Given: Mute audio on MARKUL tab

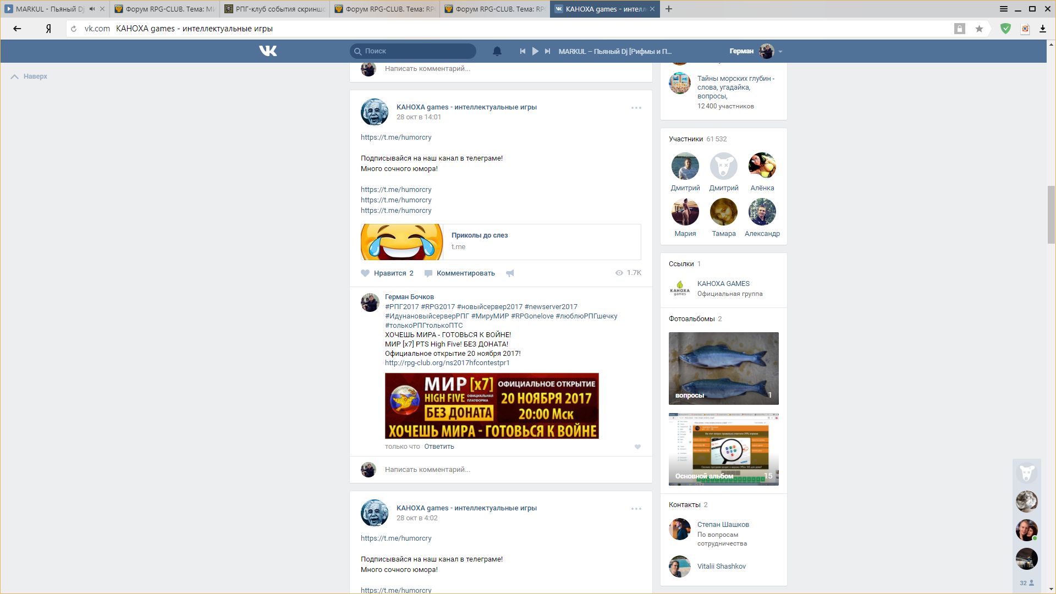Looking at the screenshot, I should click(92, 9).
